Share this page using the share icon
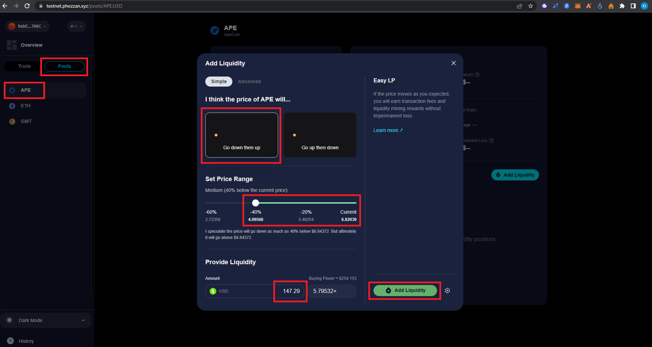This screenshot has width=652, height=347. click(x=520, y=6)
